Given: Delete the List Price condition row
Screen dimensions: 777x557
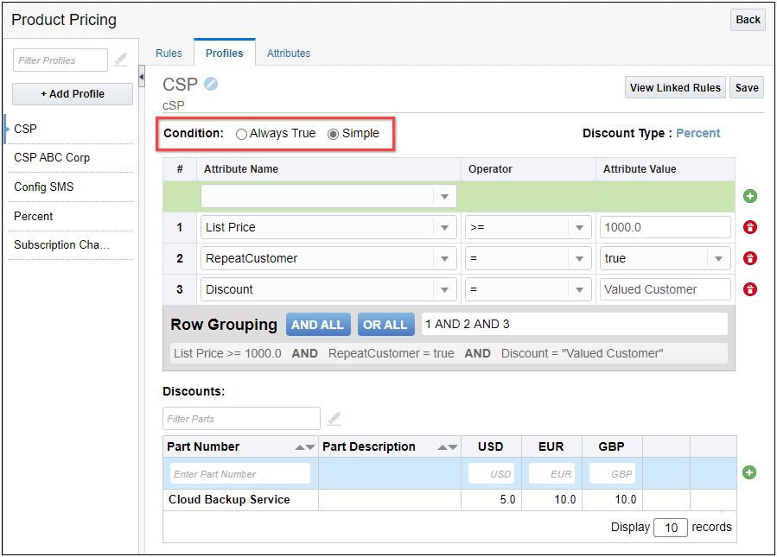Looking at the screenshot, I should [749, 227].
